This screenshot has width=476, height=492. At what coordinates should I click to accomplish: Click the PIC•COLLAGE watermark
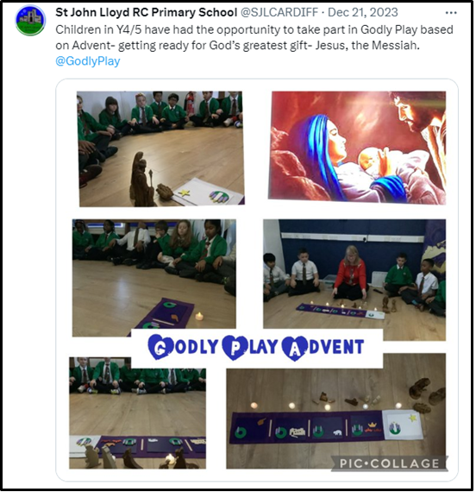(390, 464)
